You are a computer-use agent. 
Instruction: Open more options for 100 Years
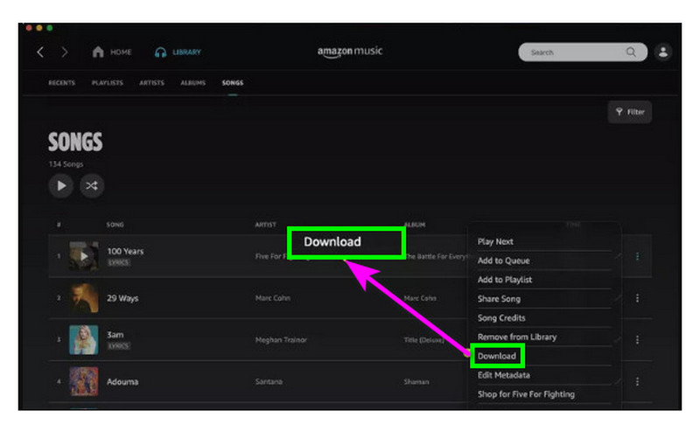(x=637, y=256)
